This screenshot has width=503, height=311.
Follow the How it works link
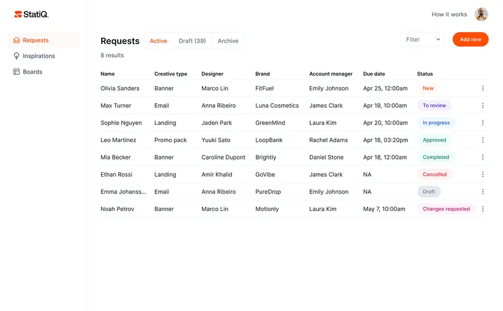pyautogui.click(x=449, y=14)
